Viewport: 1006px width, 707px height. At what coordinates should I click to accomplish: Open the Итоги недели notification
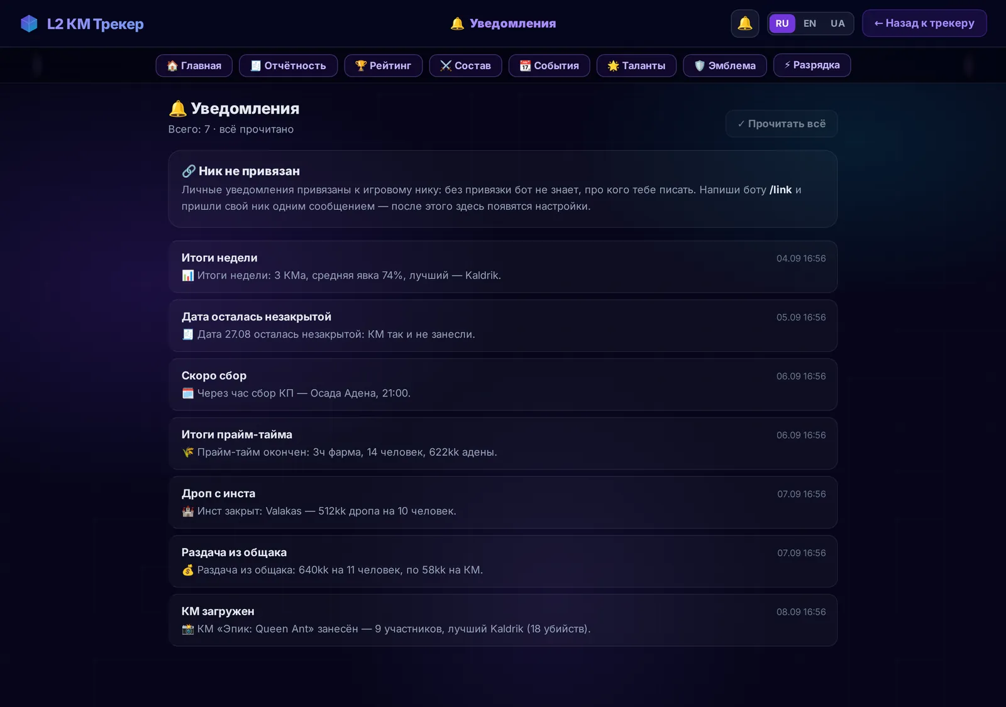503,266
